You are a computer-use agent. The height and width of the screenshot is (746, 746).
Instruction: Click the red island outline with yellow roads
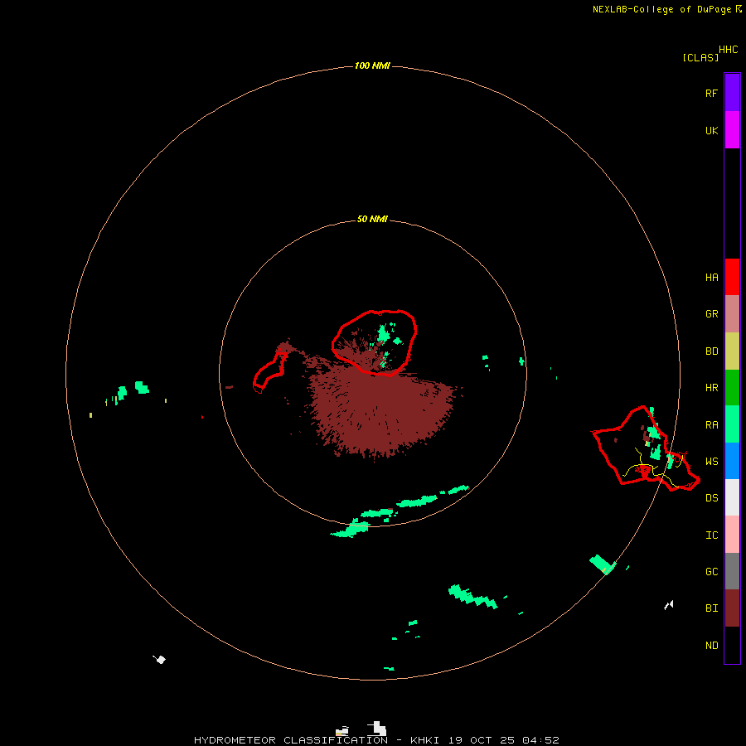point(645,449)
